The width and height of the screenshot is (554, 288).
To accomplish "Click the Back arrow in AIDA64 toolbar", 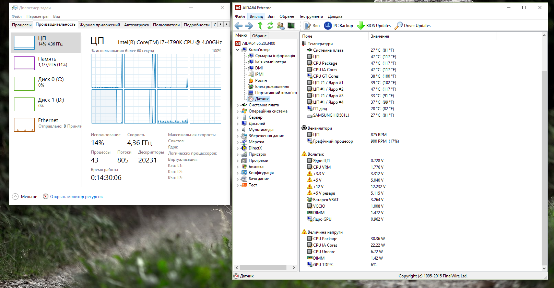I will click(238, 26).
